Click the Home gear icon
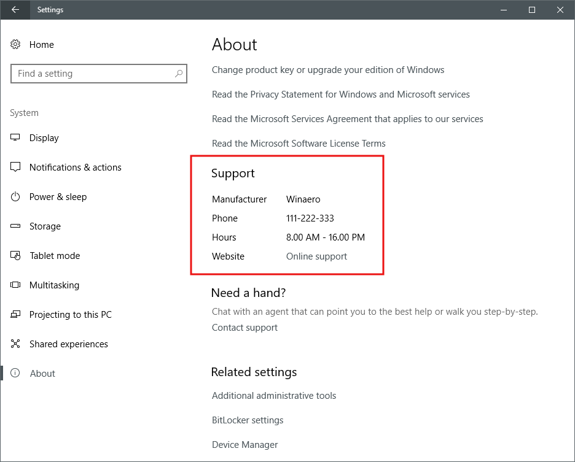 (16, 45)
